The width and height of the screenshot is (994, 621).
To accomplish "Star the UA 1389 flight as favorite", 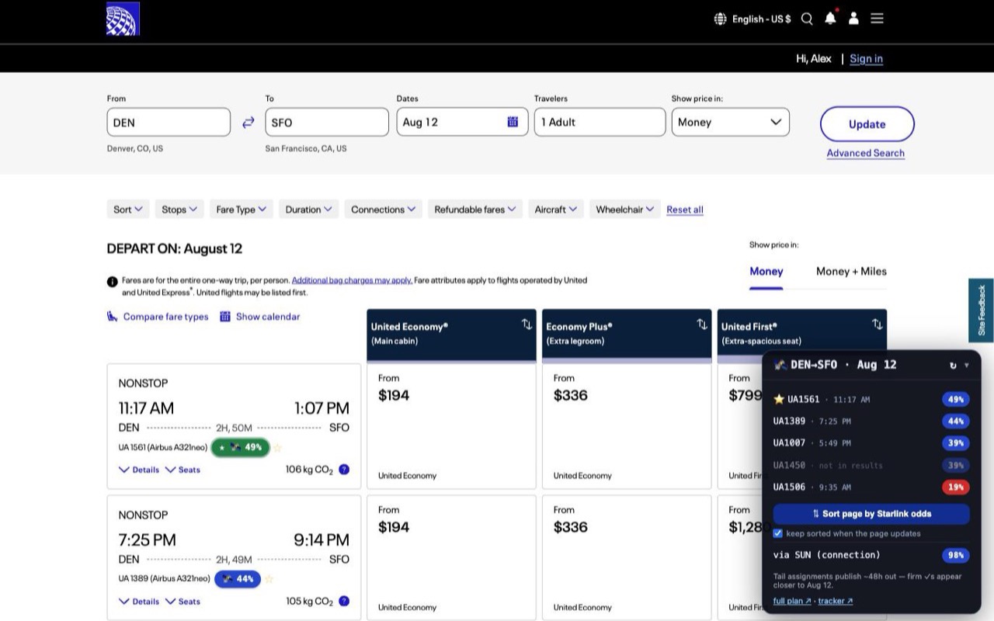I will coord(269,579).
